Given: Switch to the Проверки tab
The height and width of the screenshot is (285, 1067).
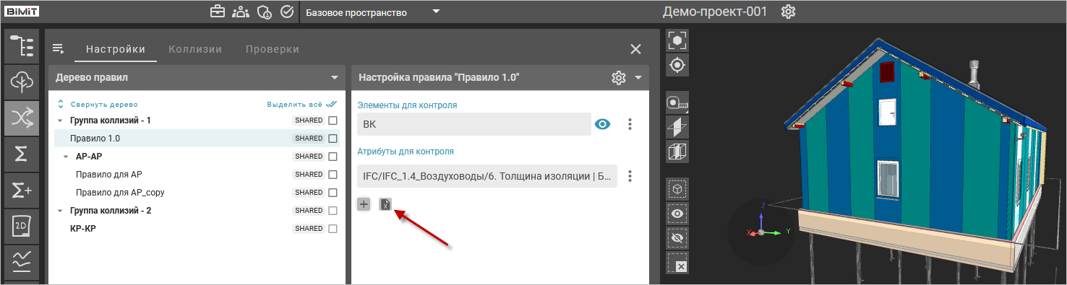Looking at the screenshot, I should coord(273,49).
